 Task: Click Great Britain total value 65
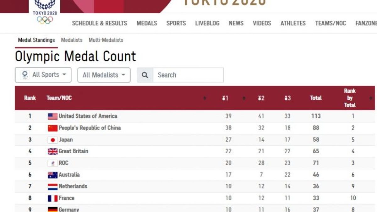[x=316, y=151]
